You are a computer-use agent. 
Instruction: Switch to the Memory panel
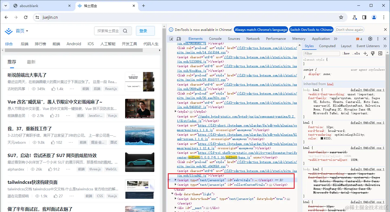pyautogui.click(x=299, y=39)
